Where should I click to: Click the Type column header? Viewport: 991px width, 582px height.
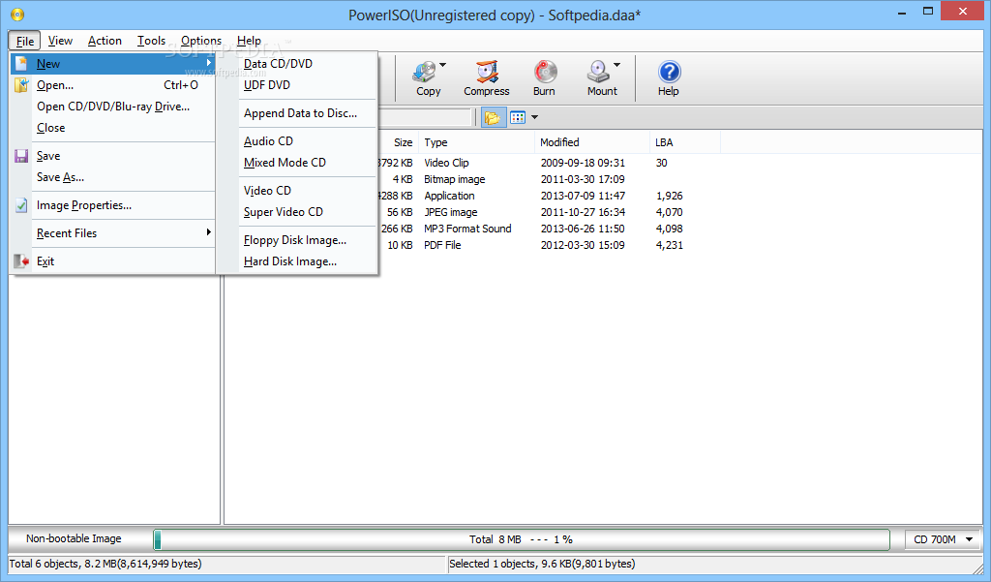point(476,142)
